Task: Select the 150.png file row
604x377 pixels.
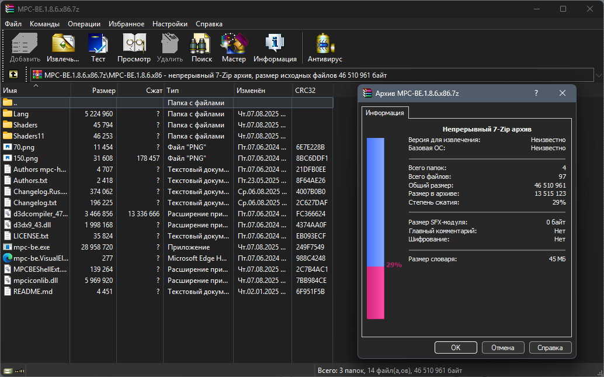Action: pos(166,158)
